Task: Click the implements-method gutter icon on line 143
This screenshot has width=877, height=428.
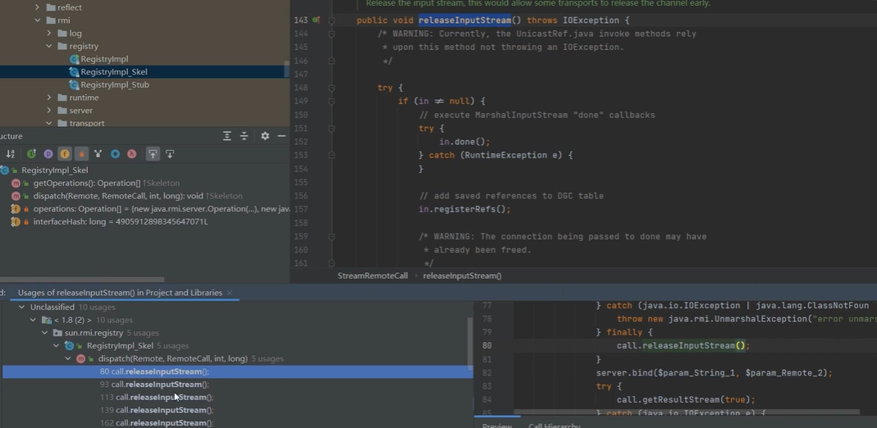Action: tap(317, 20)
